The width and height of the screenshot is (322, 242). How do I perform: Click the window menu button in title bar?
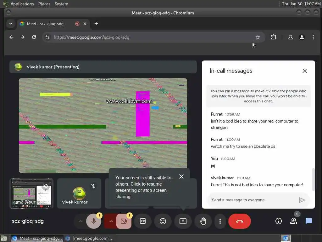pyautogui.click(x=8, y=13)
